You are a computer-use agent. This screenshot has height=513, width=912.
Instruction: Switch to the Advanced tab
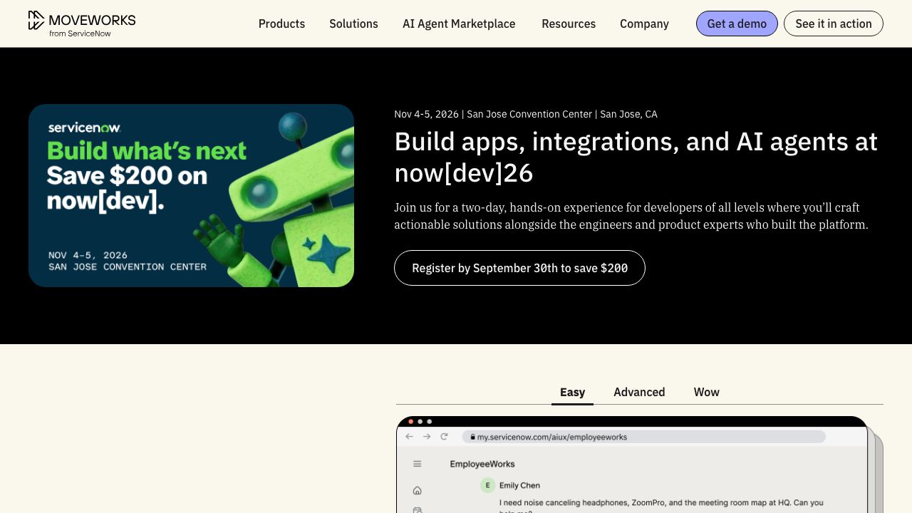(x=639, y=392)
